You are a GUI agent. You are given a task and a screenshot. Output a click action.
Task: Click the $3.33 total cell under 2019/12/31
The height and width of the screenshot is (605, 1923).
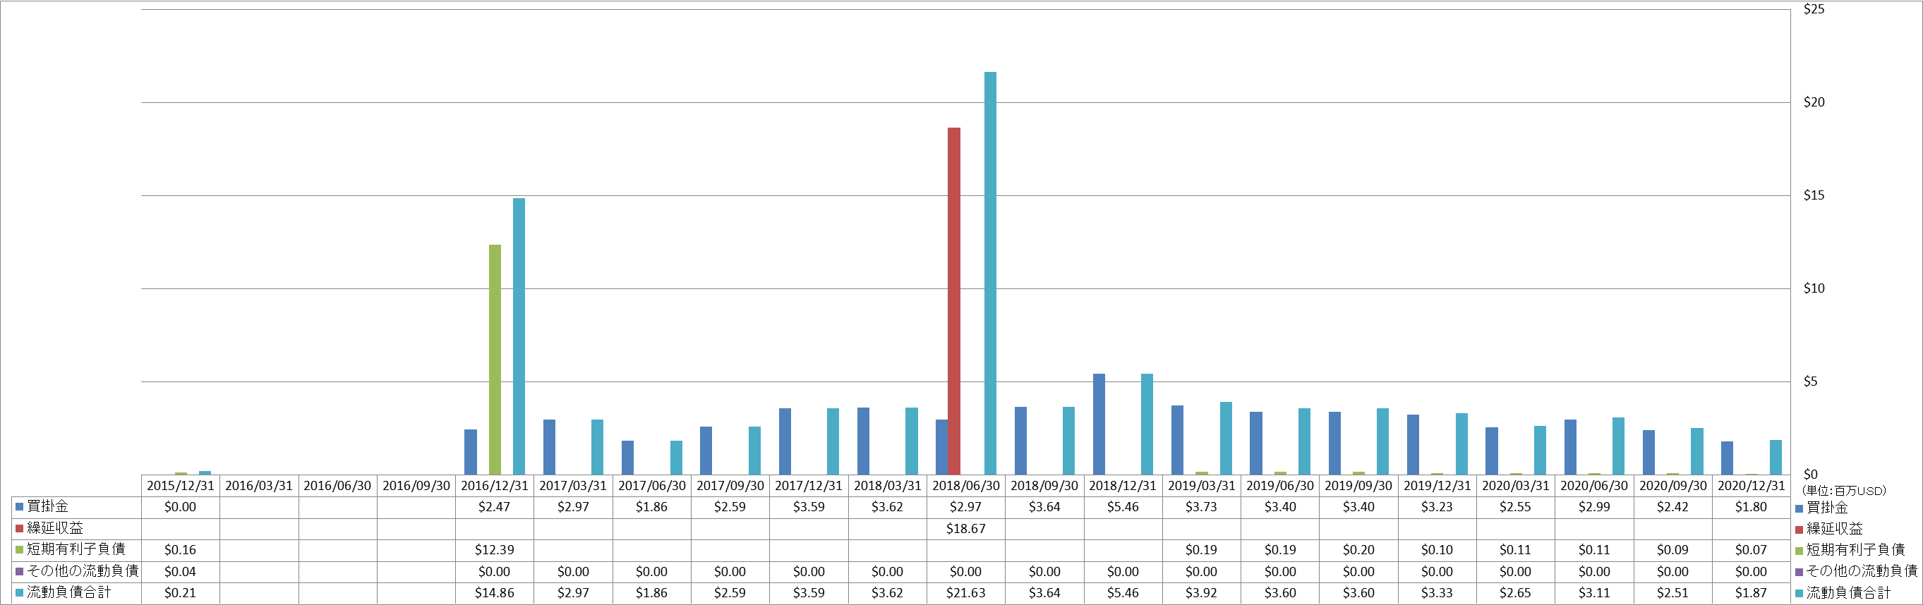point(1437,593)
